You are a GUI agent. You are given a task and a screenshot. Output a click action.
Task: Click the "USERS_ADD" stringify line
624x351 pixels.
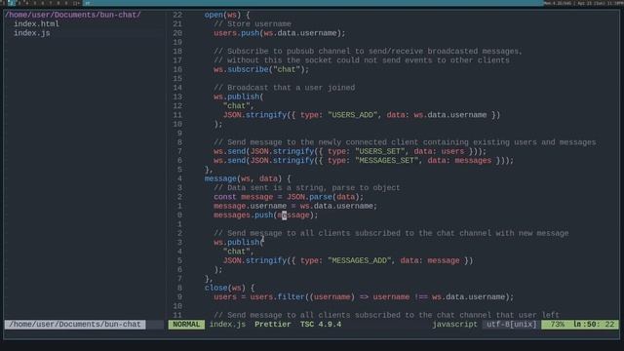[x=362, y=115]
